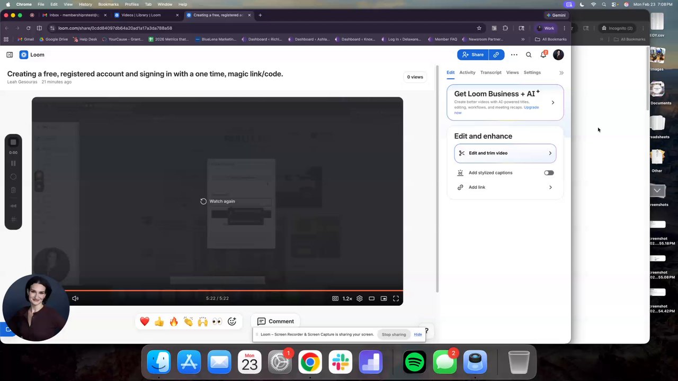Switch the player to theater mode
Viewport: 678px width, 381px height.
point(372,298)
